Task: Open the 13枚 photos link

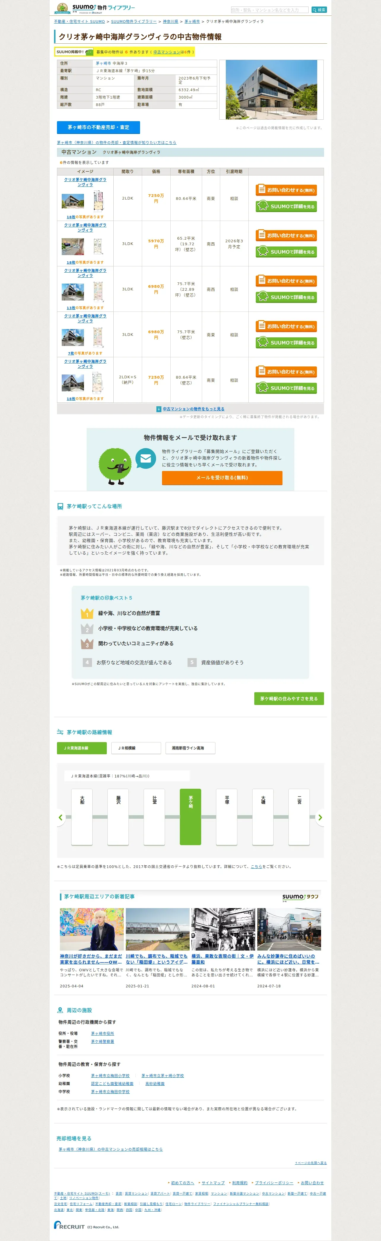Action: [x=71, y=308]
